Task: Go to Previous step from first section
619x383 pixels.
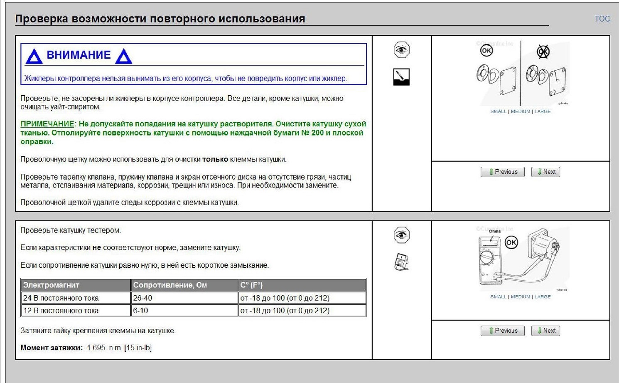Action: click(503, 172)
